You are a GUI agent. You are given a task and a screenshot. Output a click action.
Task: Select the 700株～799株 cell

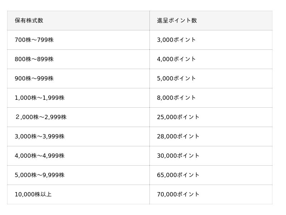click(x=78, y=40)
